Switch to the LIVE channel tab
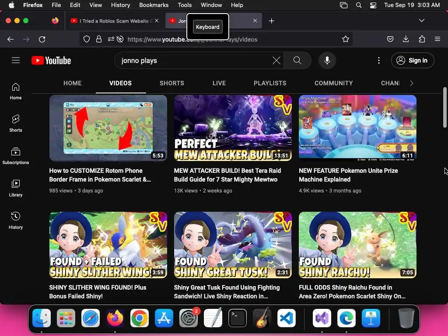The width and height of the screenshot is (448, 336). click(219, 83)
